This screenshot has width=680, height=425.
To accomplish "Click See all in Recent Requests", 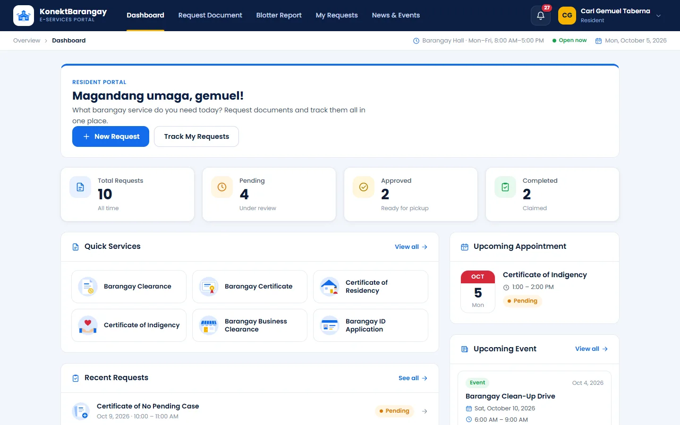I will pyautogui.click(x=413, y=378).
